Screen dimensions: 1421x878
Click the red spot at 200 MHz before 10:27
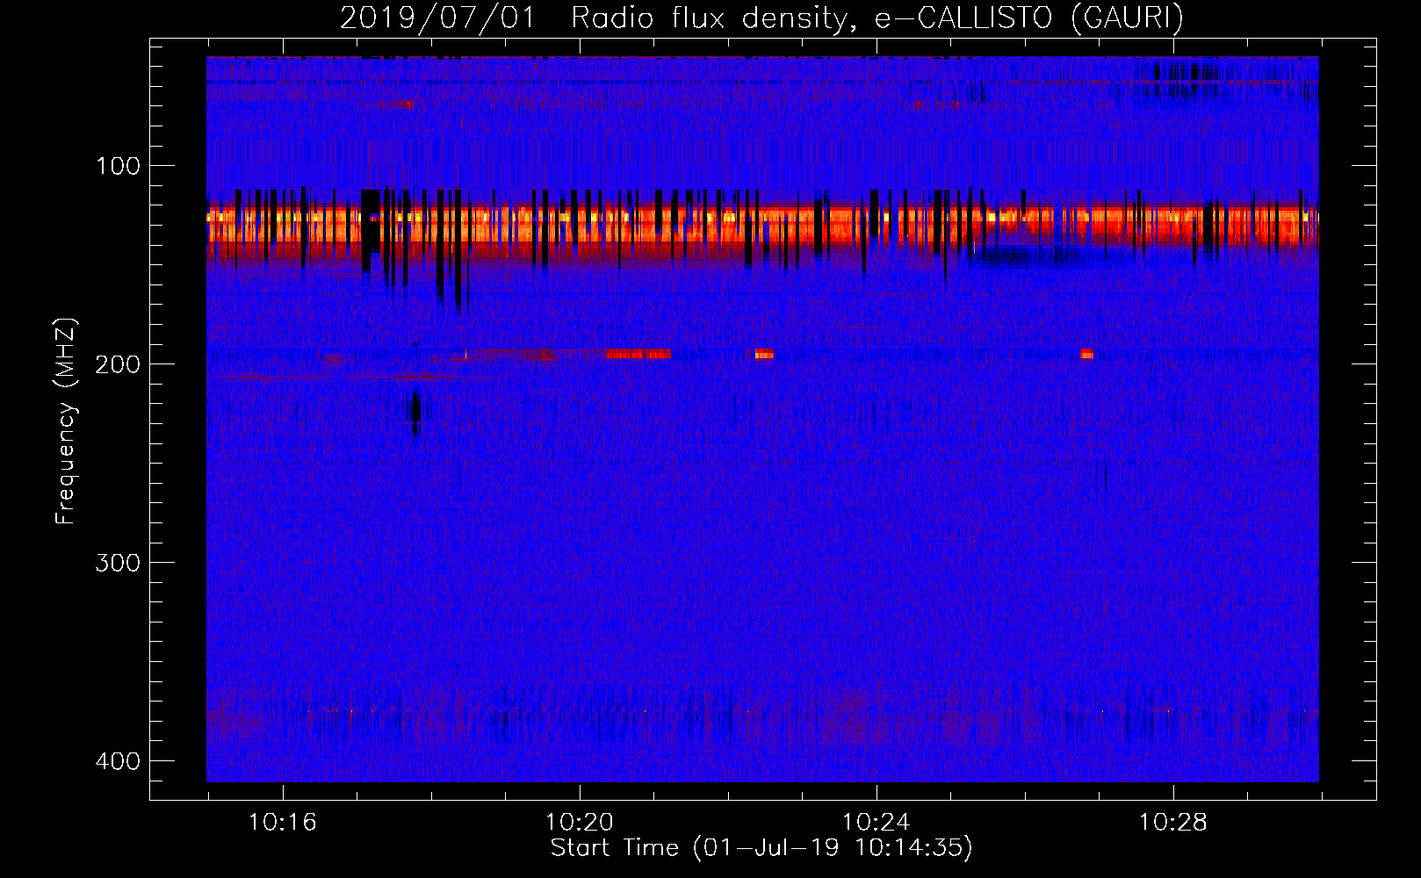coord(1086,354)
